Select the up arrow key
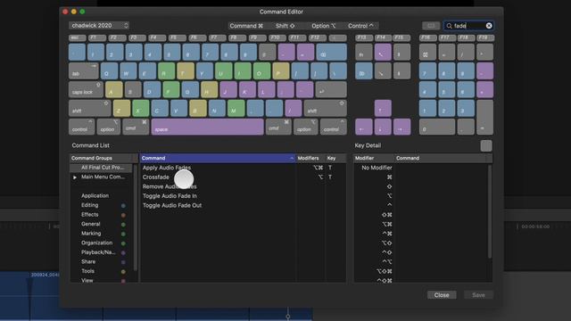 click(x=383, y=109)
